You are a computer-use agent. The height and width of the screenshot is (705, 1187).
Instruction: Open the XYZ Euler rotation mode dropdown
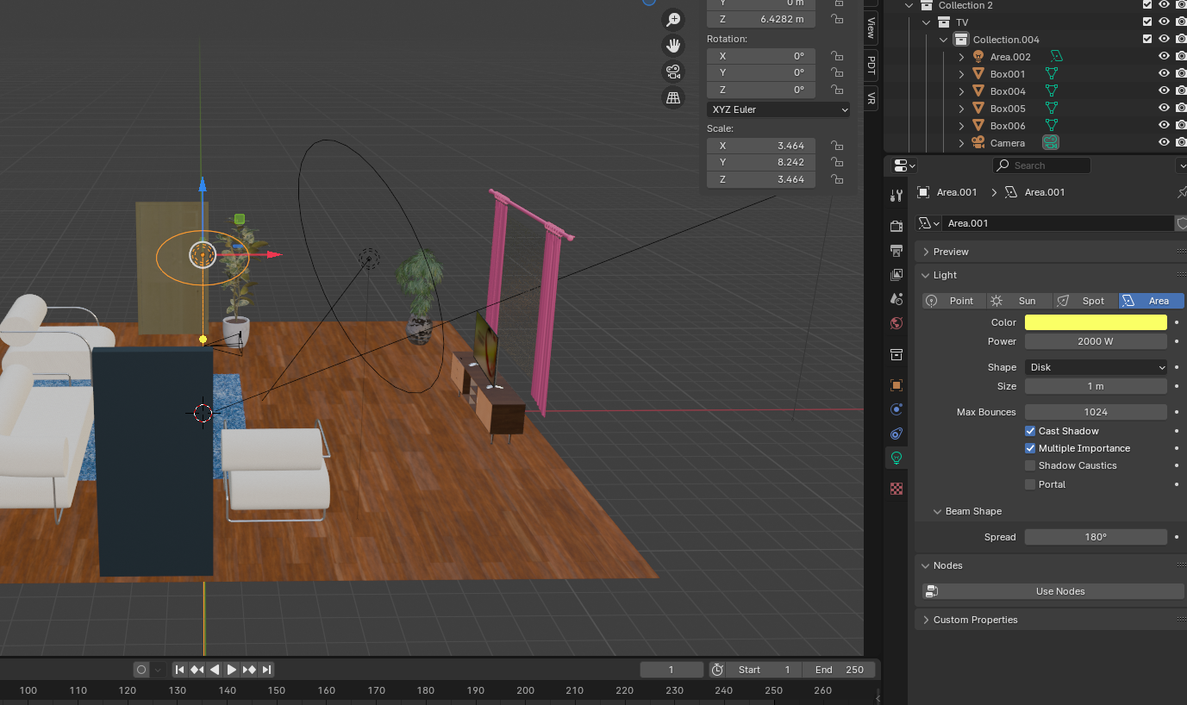[x=778, y=109]
